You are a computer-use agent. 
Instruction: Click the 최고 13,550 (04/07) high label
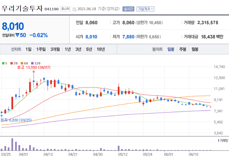34,67
